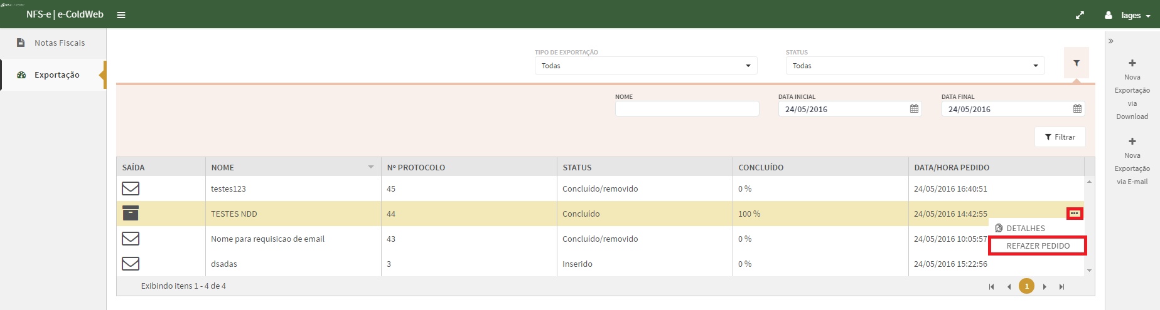Open the Nome column sort arrow

click(371, 167)
